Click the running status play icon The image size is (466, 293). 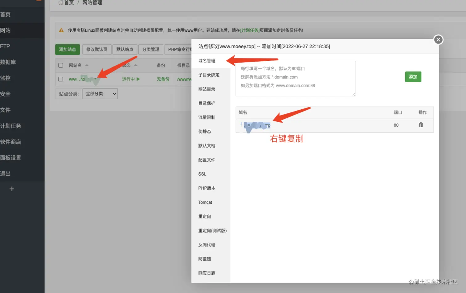[138, 79]
